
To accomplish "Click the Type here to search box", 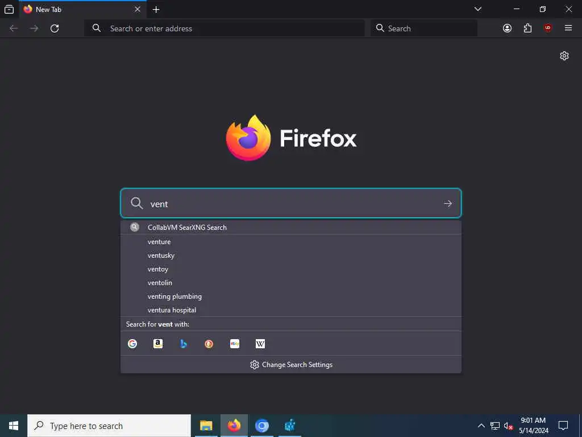I will 109,426.
